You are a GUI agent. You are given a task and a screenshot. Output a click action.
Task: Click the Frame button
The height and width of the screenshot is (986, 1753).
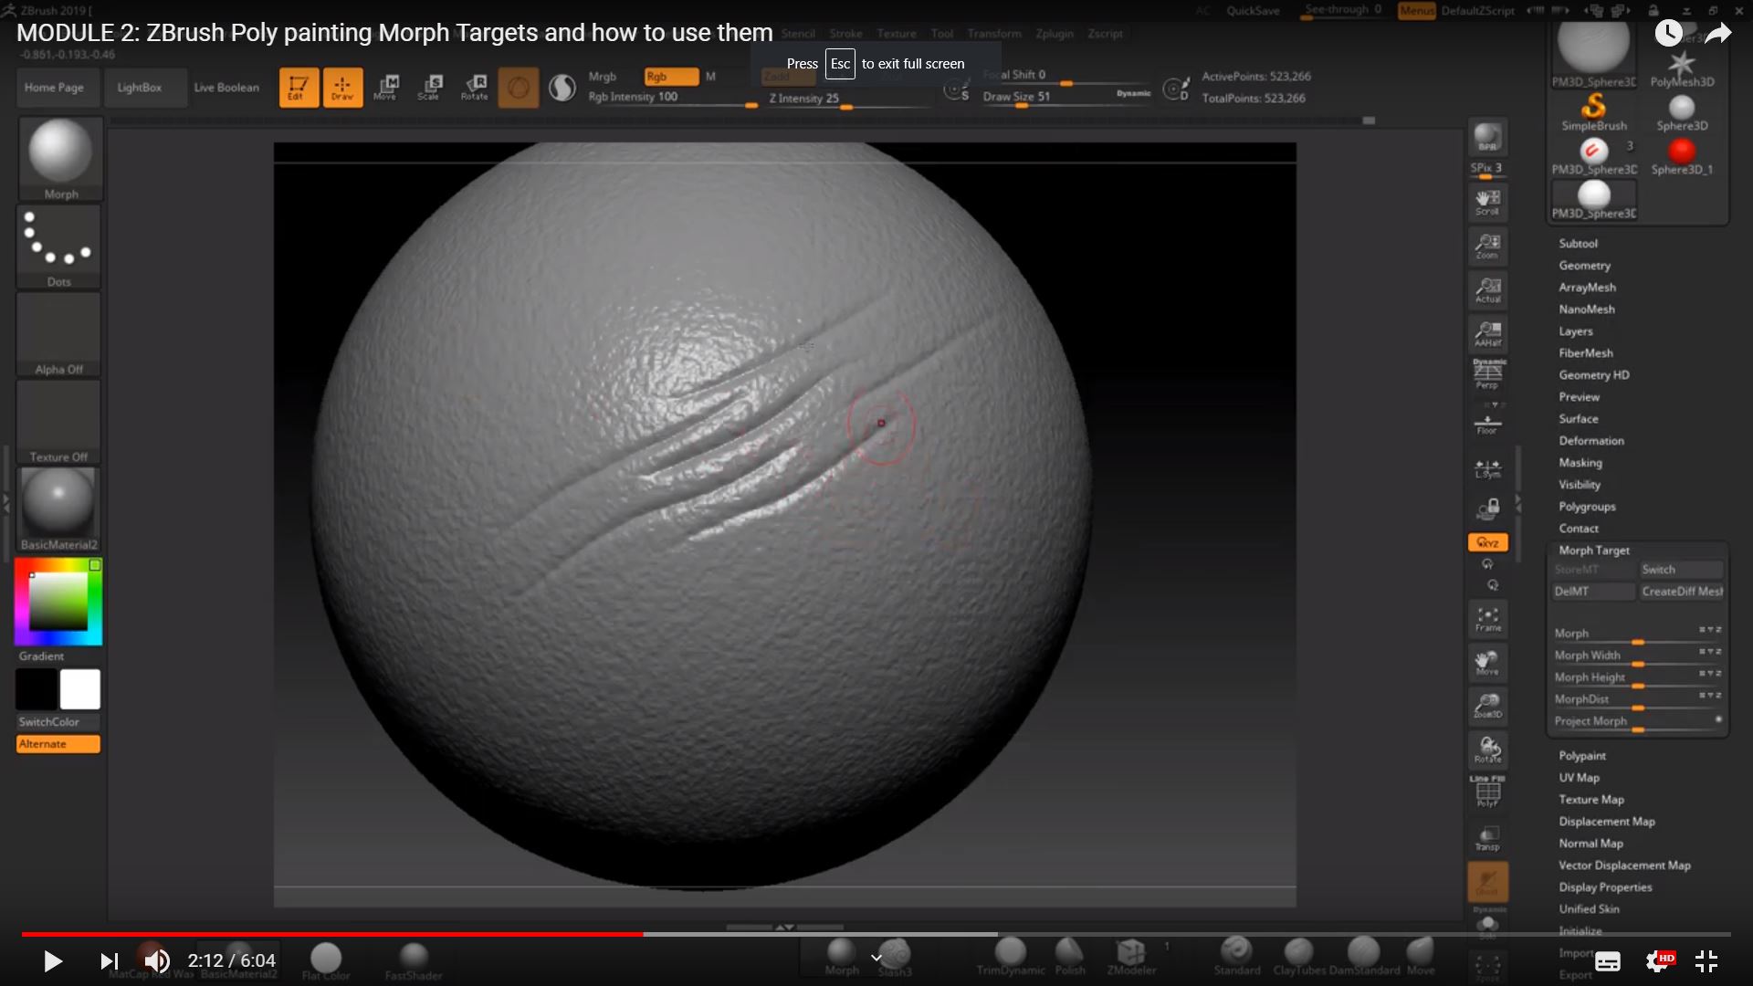(x=1487, y=619)
